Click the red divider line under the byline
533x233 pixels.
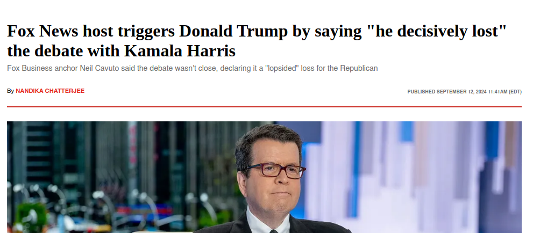pyautogui.click(x=264, y=106)
